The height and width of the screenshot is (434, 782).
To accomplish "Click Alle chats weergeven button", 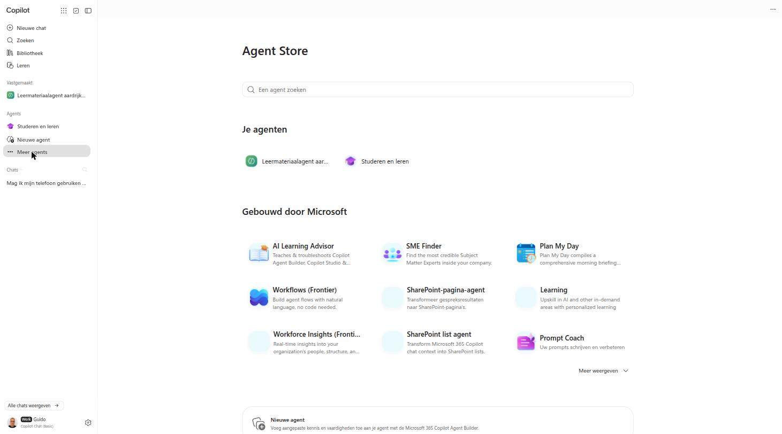I will pos(34,406).
